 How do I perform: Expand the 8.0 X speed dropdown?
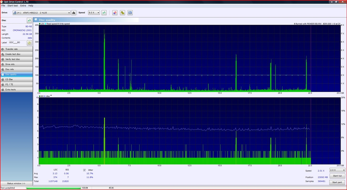[94, 13]
